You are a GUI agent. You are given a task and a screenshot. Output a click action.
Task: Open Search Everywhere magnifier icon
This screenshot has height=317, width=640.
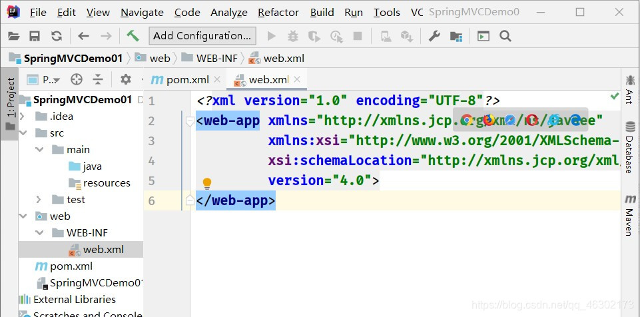505,37
